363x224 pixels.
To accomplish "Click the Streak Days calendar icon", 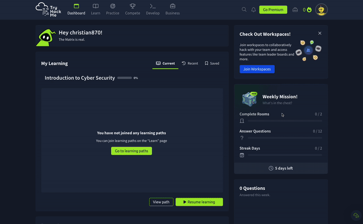I will (x=242, y=155).
